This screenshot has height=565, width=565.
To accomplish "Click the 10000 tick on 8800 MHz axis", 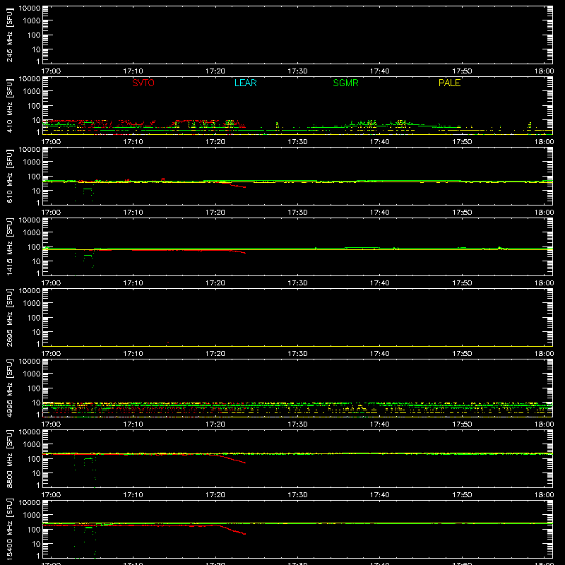I will (30, 432).
